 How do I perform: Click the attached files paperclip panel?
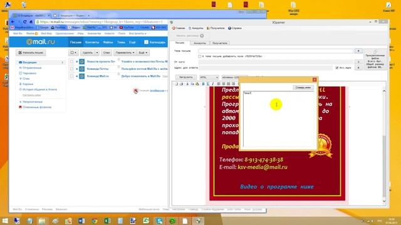(x=375, y=59)
